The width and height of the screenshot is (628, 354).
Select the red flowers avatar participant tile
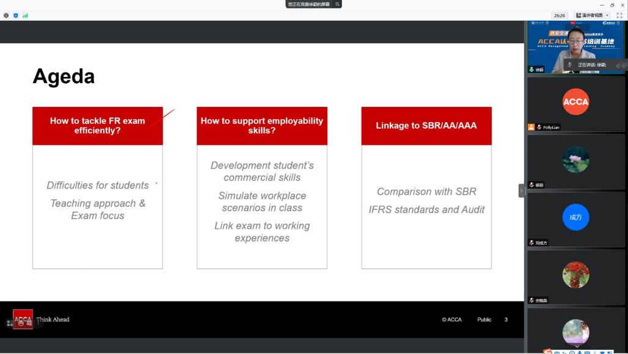(x=575, y=275)
